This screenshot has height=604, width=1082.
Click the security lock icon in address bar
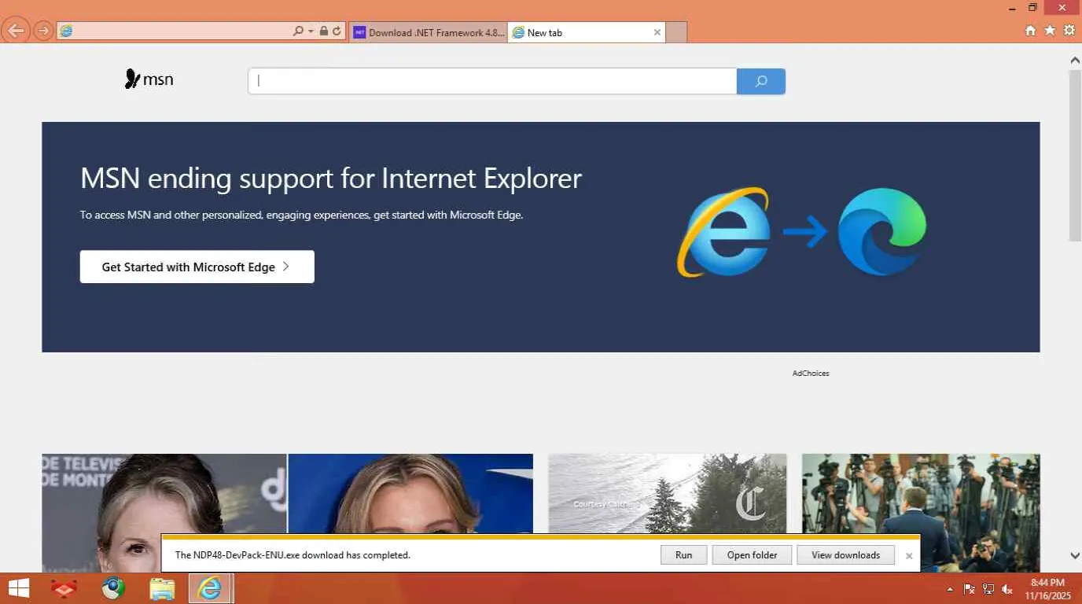tap(324, 31)
